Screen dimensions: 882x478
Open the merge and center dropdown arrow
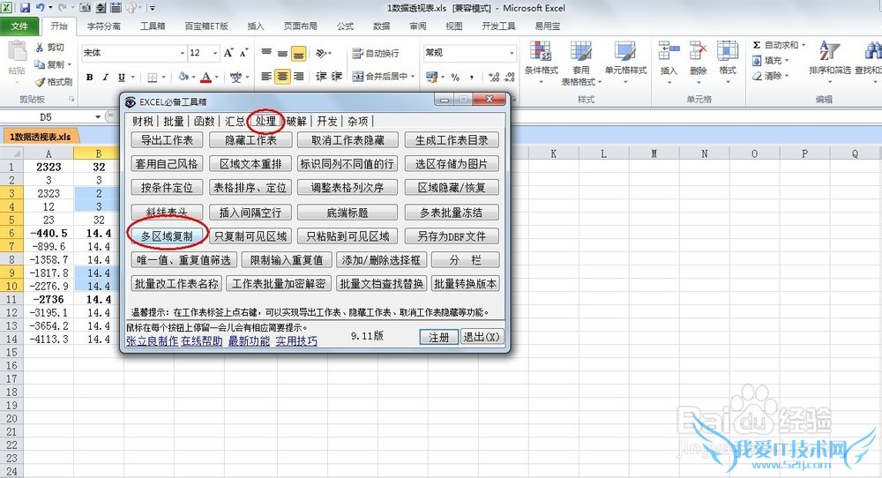coord(412,77)
